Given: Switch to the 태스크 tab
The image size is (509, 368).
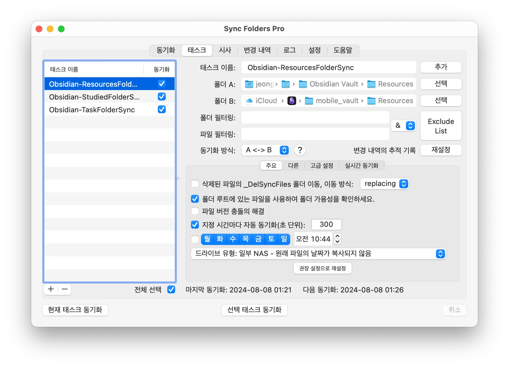Looking at the screenshot, I should click(x=197, y=50).
